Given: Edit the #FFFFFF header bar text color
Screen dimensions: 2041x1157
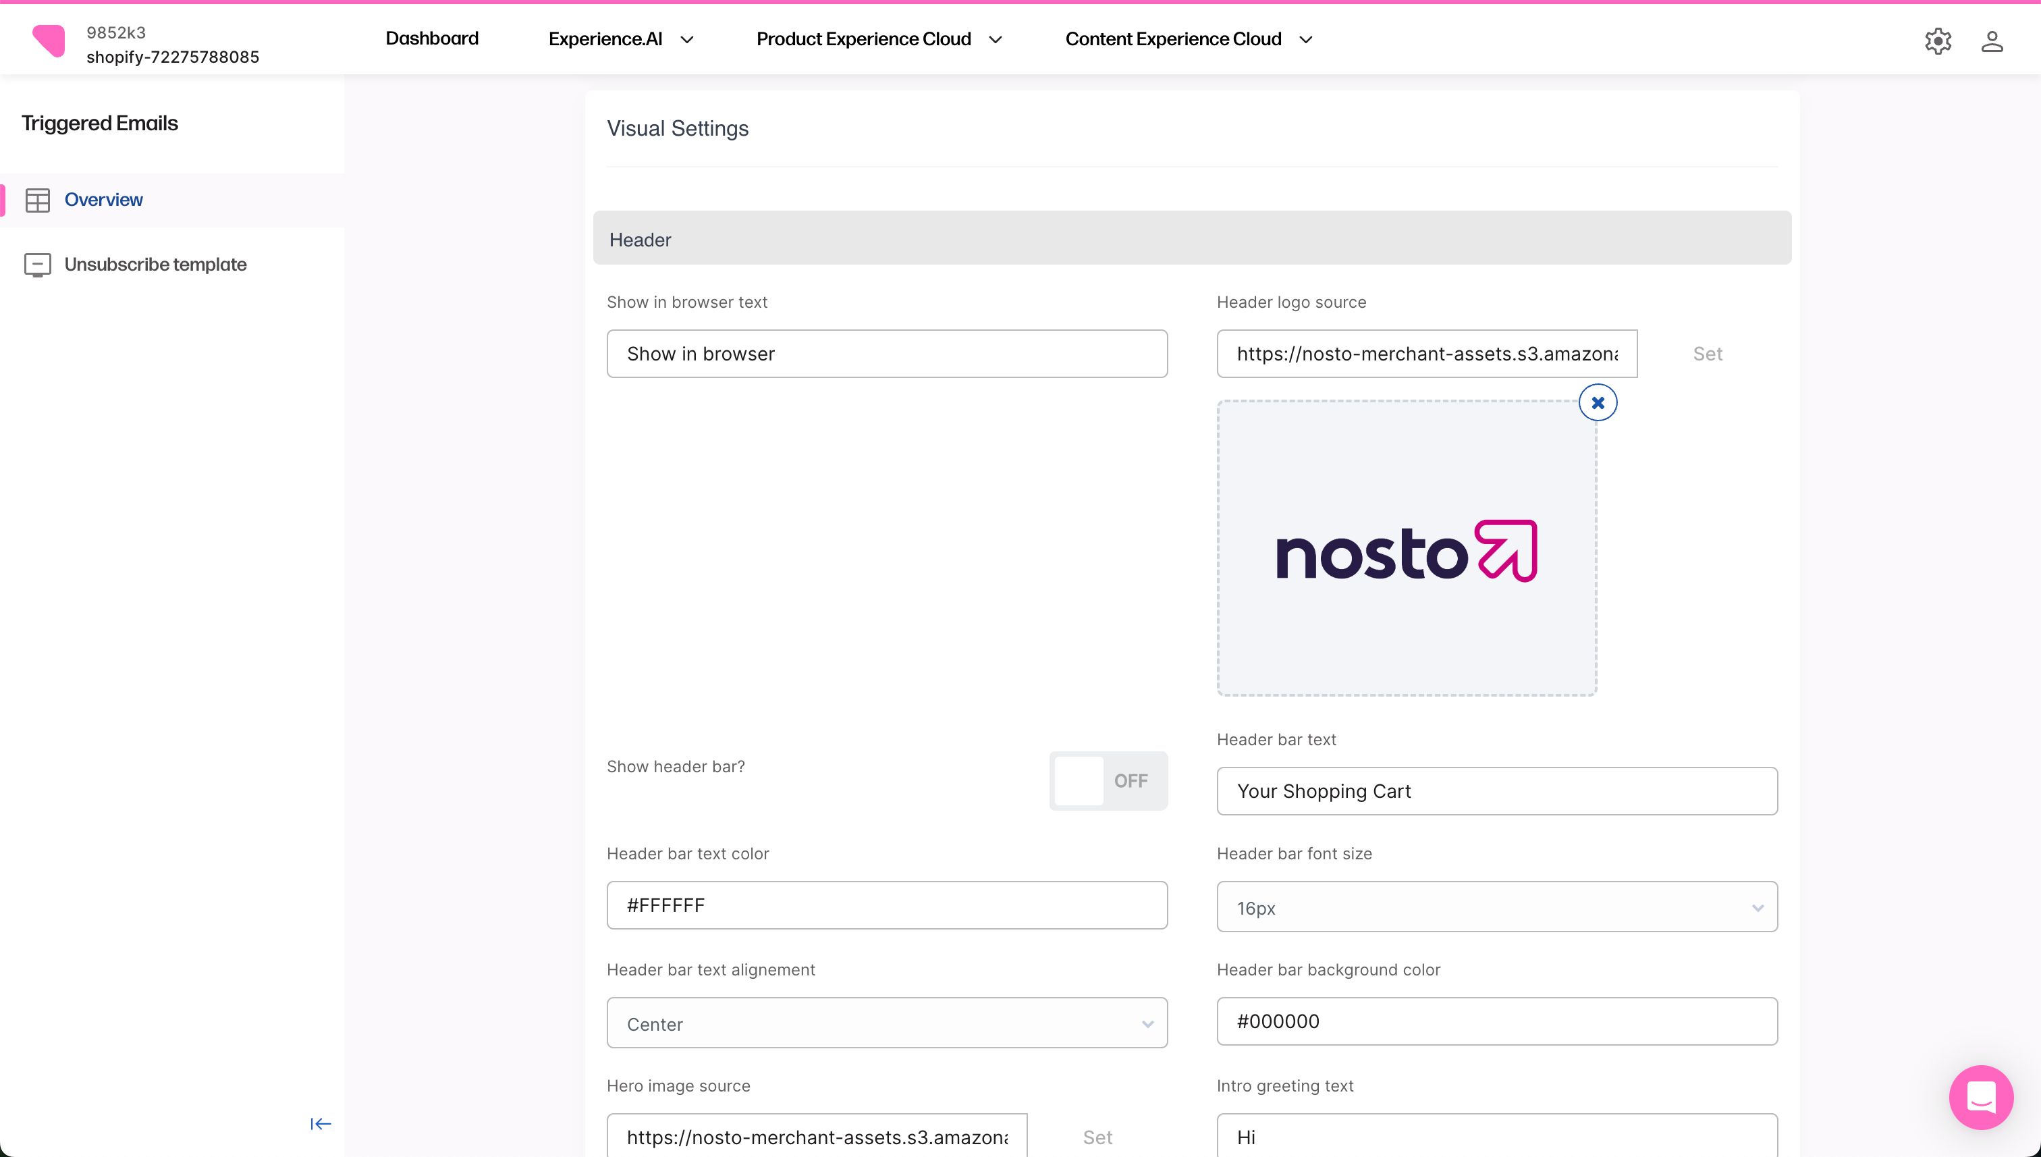Looking at the screenshot, I should 887,905.
